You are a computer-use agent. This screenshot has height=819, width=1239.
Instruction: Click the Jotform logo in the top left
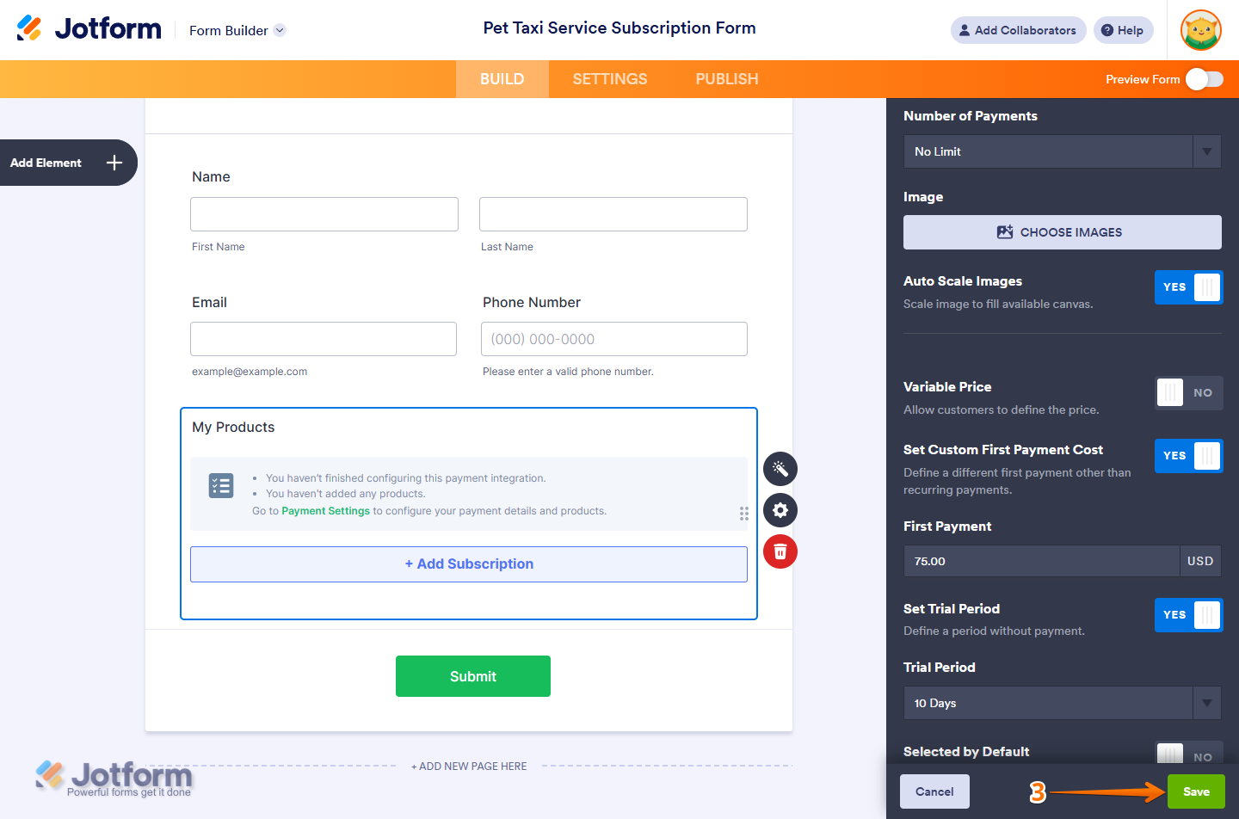pyautogui.click(x=89, y=28)
